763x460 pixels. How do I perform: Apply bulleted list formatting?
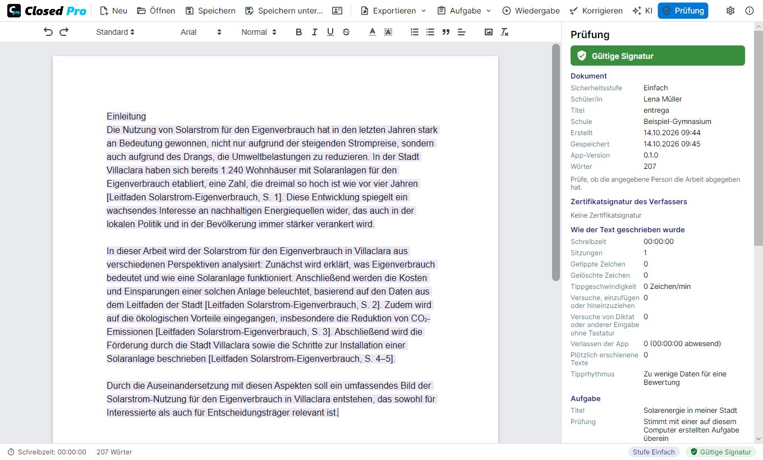coord(430,32)
